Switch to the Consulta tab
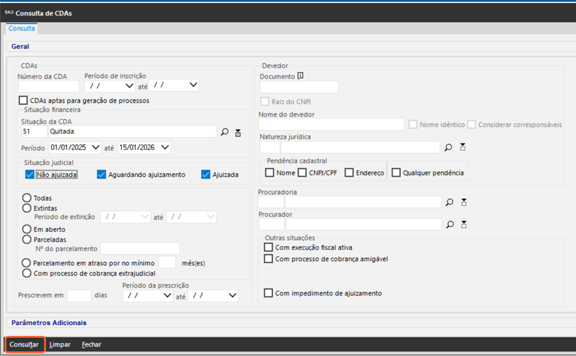The height and width of the screenshot is (356, 576). tap(22, 29)
